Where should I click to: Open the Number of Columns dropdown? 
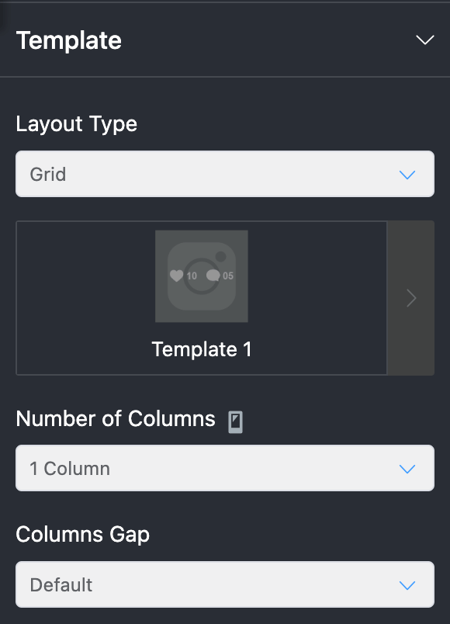tap(225, 468)
